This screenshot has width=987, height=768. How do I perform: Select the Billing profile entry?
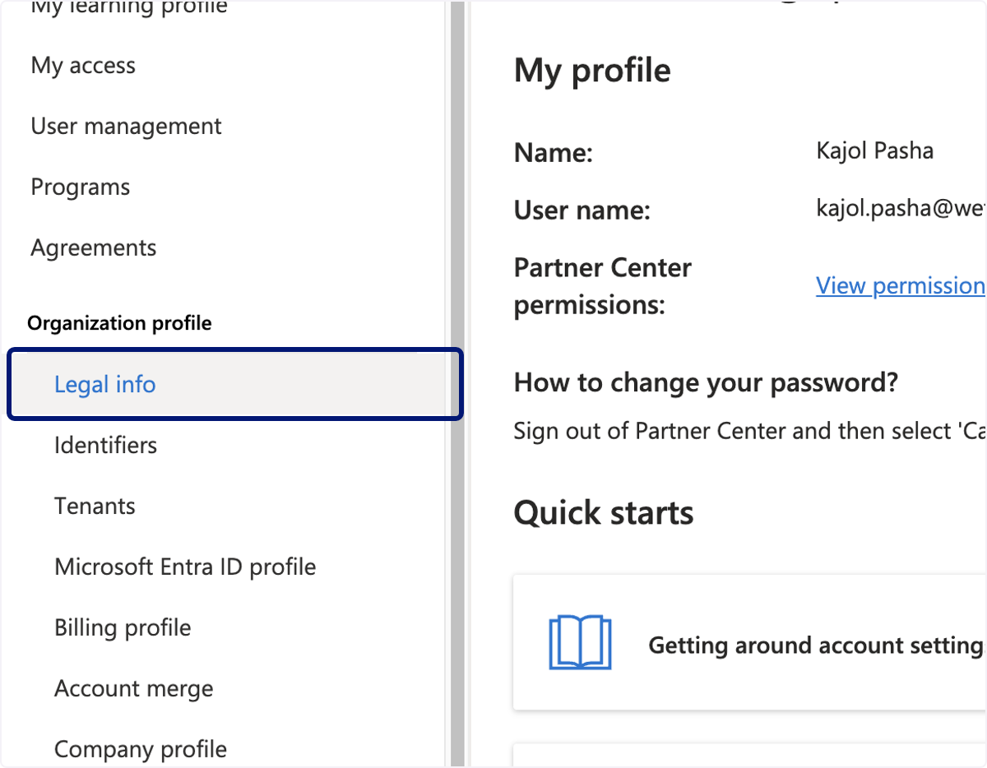pyautogui.click(x=123, y=627)
